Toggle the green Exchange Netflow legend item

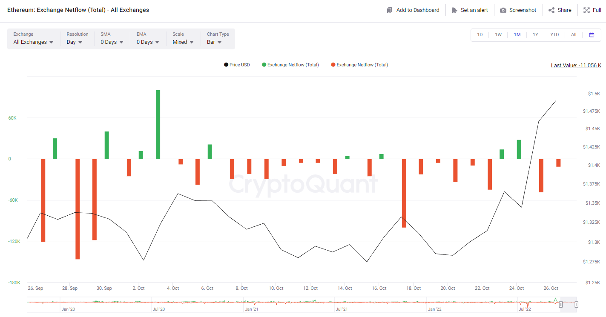click(x=290, y=65)
